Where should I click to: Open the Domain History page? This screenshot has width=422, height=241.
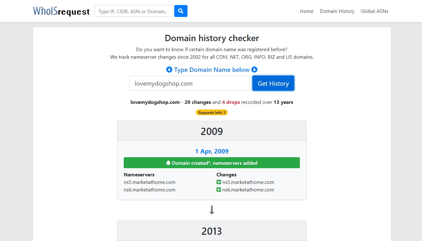(337, 11)
